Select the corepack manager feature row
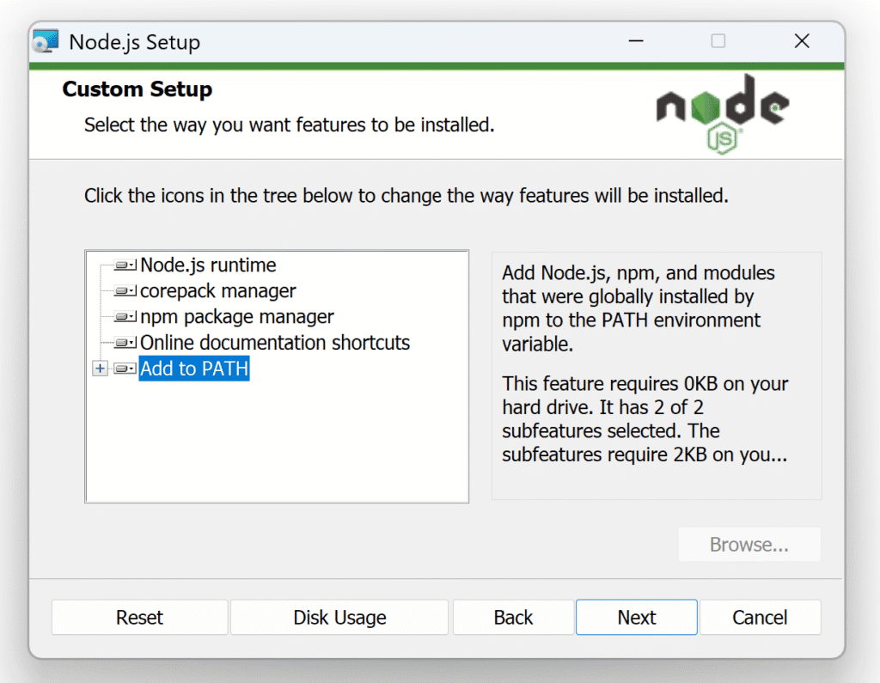 tap(217, 290)
